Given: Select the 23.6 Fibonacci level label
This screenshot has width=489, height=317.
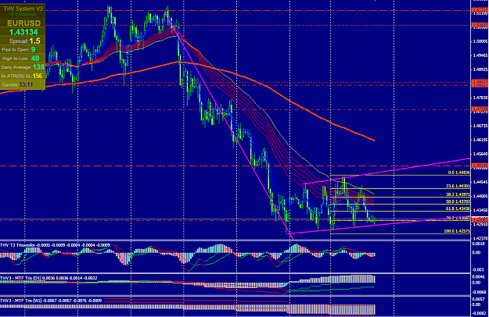Looking at the screenshot, I should pyautogui.click(x=458, y=186).
